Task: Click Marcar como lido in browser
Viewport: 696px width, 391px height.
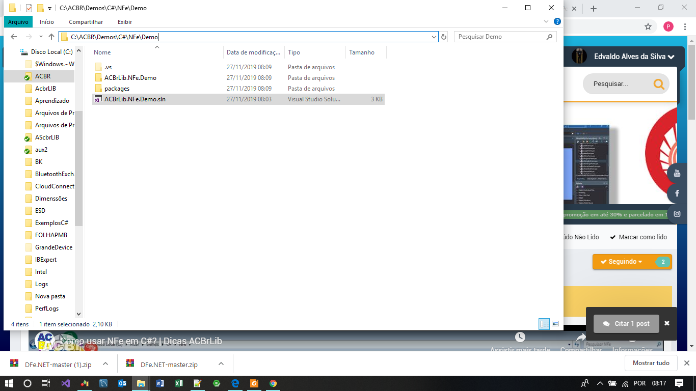Action: coord(638,237)
